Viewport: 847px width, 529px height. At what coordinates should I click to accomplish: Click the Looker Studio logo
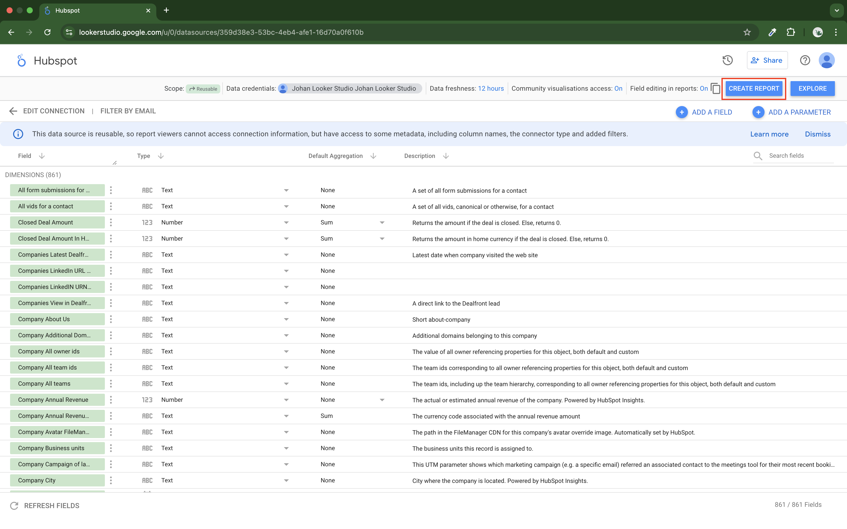tap(21, 60)
